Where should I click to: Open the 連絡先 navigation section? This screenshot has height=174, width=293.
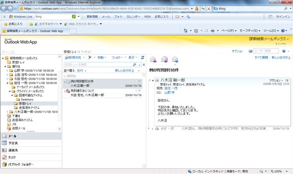31,150
